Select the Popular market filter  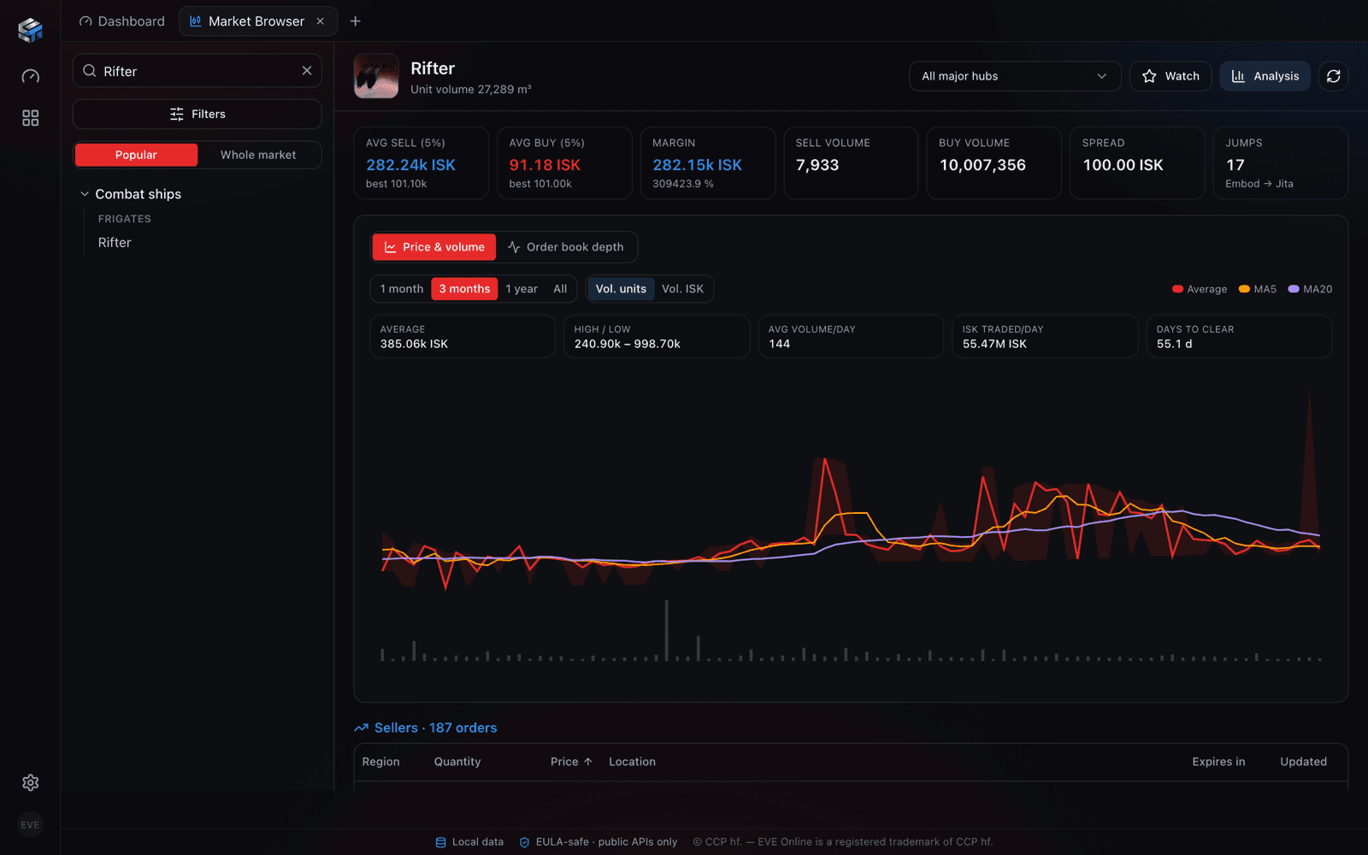pyautogui.click(x=136, y=155)
